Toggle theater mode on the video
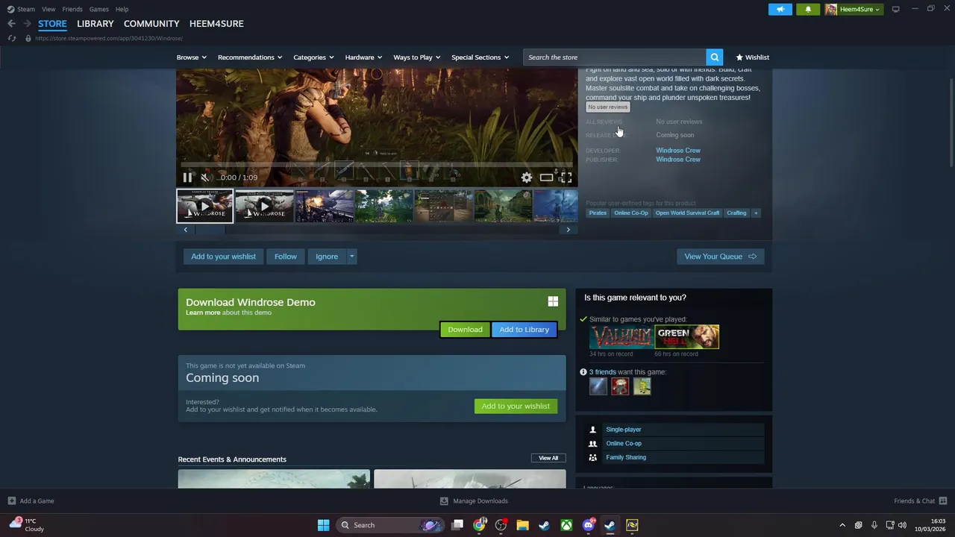The image size is (955, 537). (x=547, y=178)
